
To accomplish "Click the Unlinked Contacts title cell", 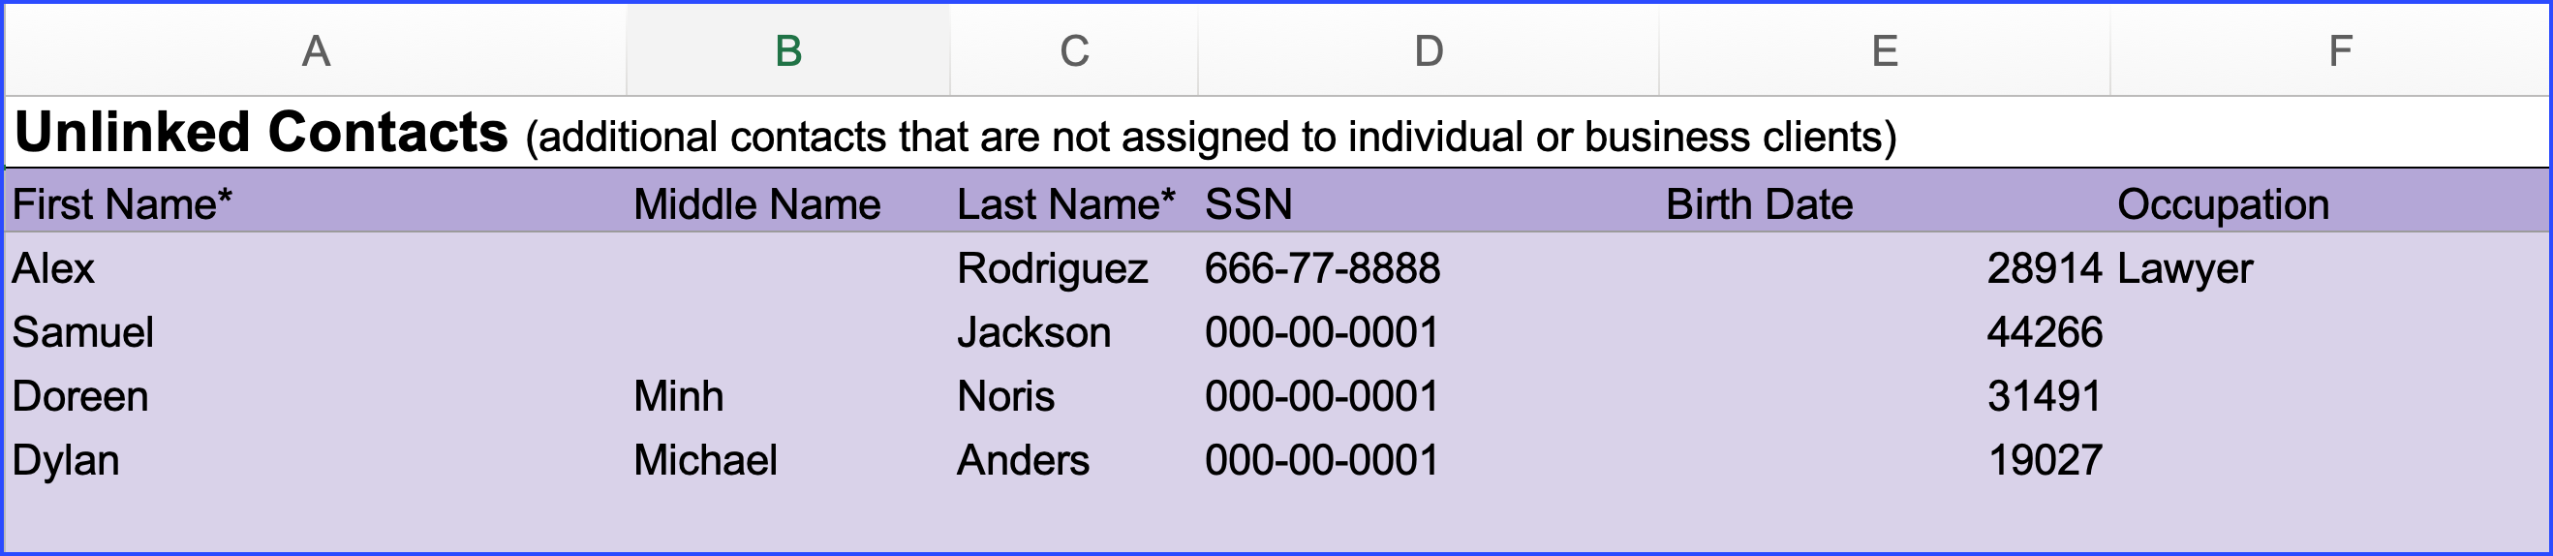I will point(261,134).
